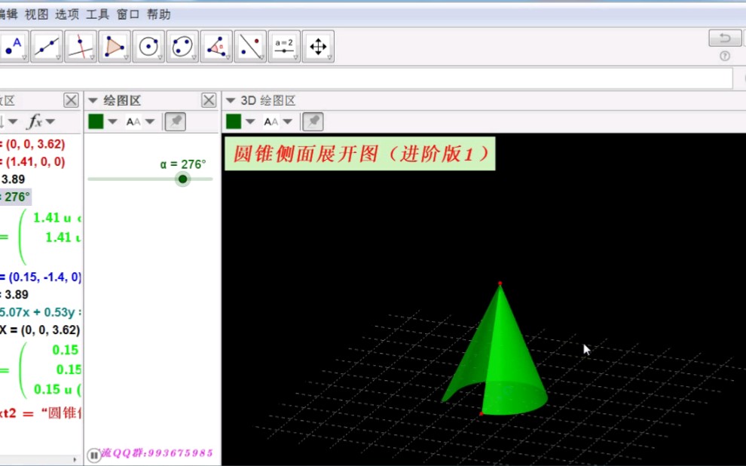Open the 视图 menu
Image resolution: width=746 pixels, height=466 pixels.
[35, 14]
